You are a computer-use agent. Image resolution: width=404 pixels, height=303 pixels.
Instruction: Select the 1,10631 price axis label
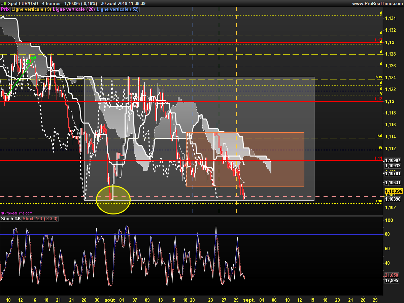(393, 183)
